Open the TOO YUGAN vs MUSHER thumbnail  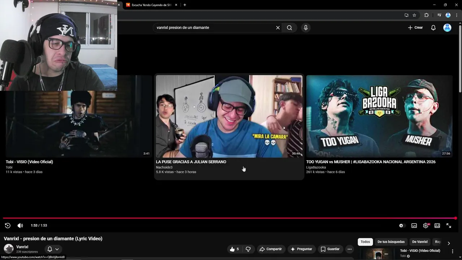379,116
